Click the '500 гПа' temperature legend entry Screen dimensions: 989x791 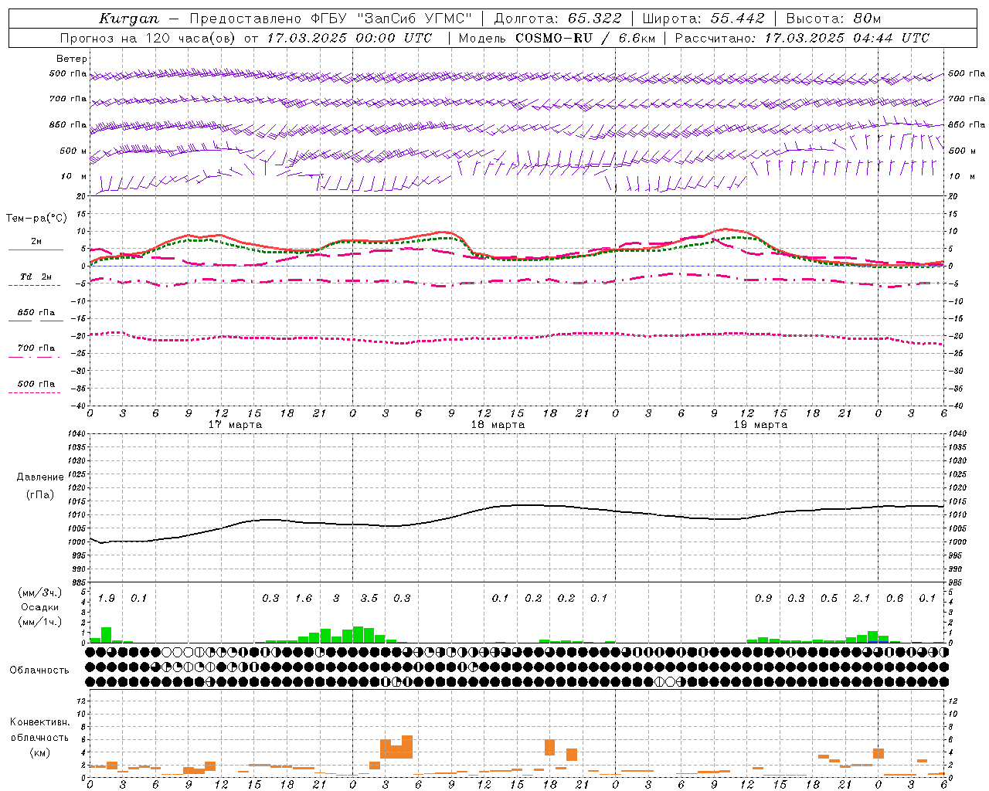pyautogui.click(x=36, y=383)
